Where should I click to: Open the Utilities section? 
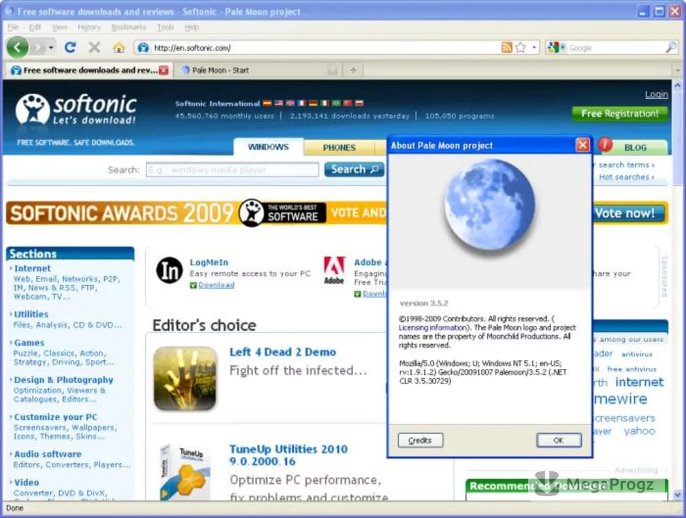tap(31, 314)
